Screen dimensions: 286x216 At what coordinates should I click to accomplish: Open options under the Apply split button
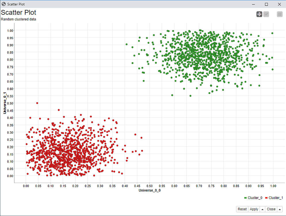point(262,209)
